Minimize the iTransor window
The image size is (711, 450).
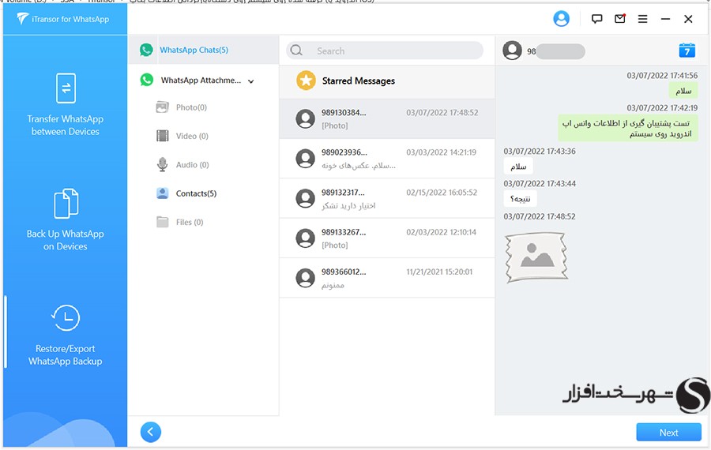pos(665,19)
